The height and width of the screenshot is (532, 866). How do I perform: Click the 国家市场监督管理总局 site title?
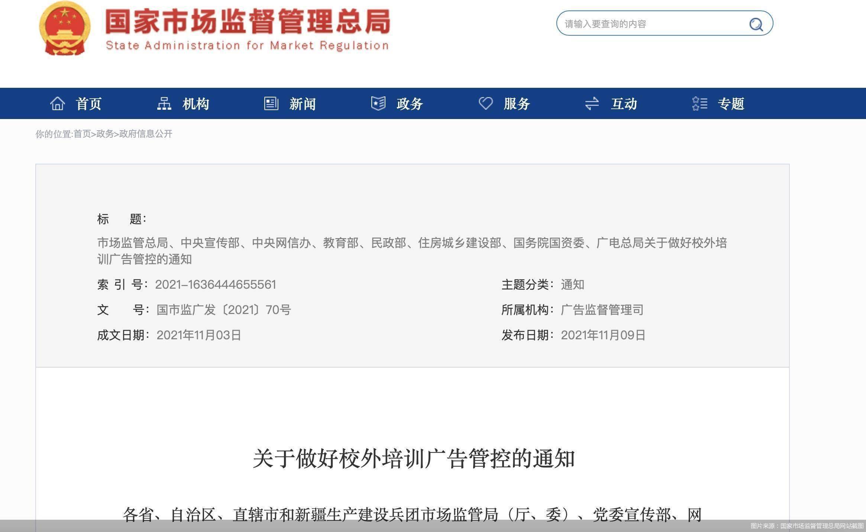click(248, 21)
